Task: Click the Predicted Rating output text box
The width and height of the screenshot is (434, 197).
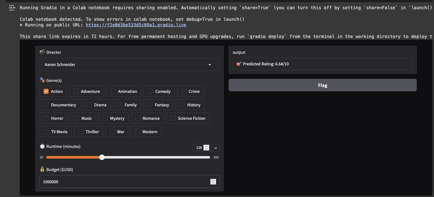Action: tap(322, 64)
